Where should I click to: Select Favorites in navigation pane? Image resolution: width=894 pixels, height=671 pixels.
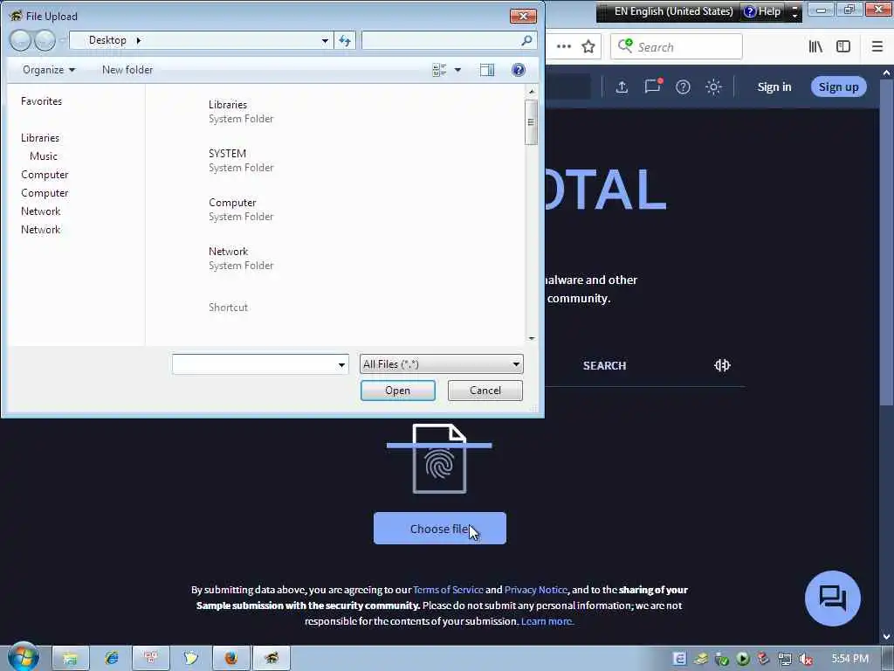coord(41,101)
